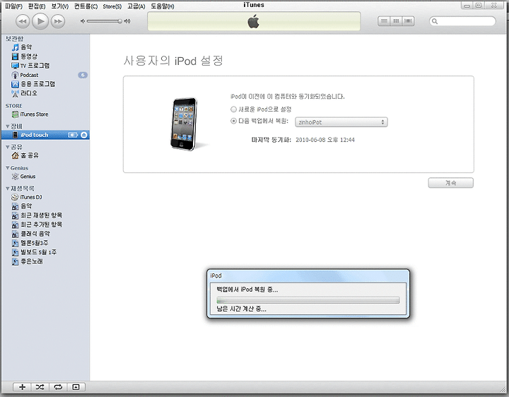Open the zinhoiPot backup dropdown
Screen dimensions: 509x397
tap(341, 122)
